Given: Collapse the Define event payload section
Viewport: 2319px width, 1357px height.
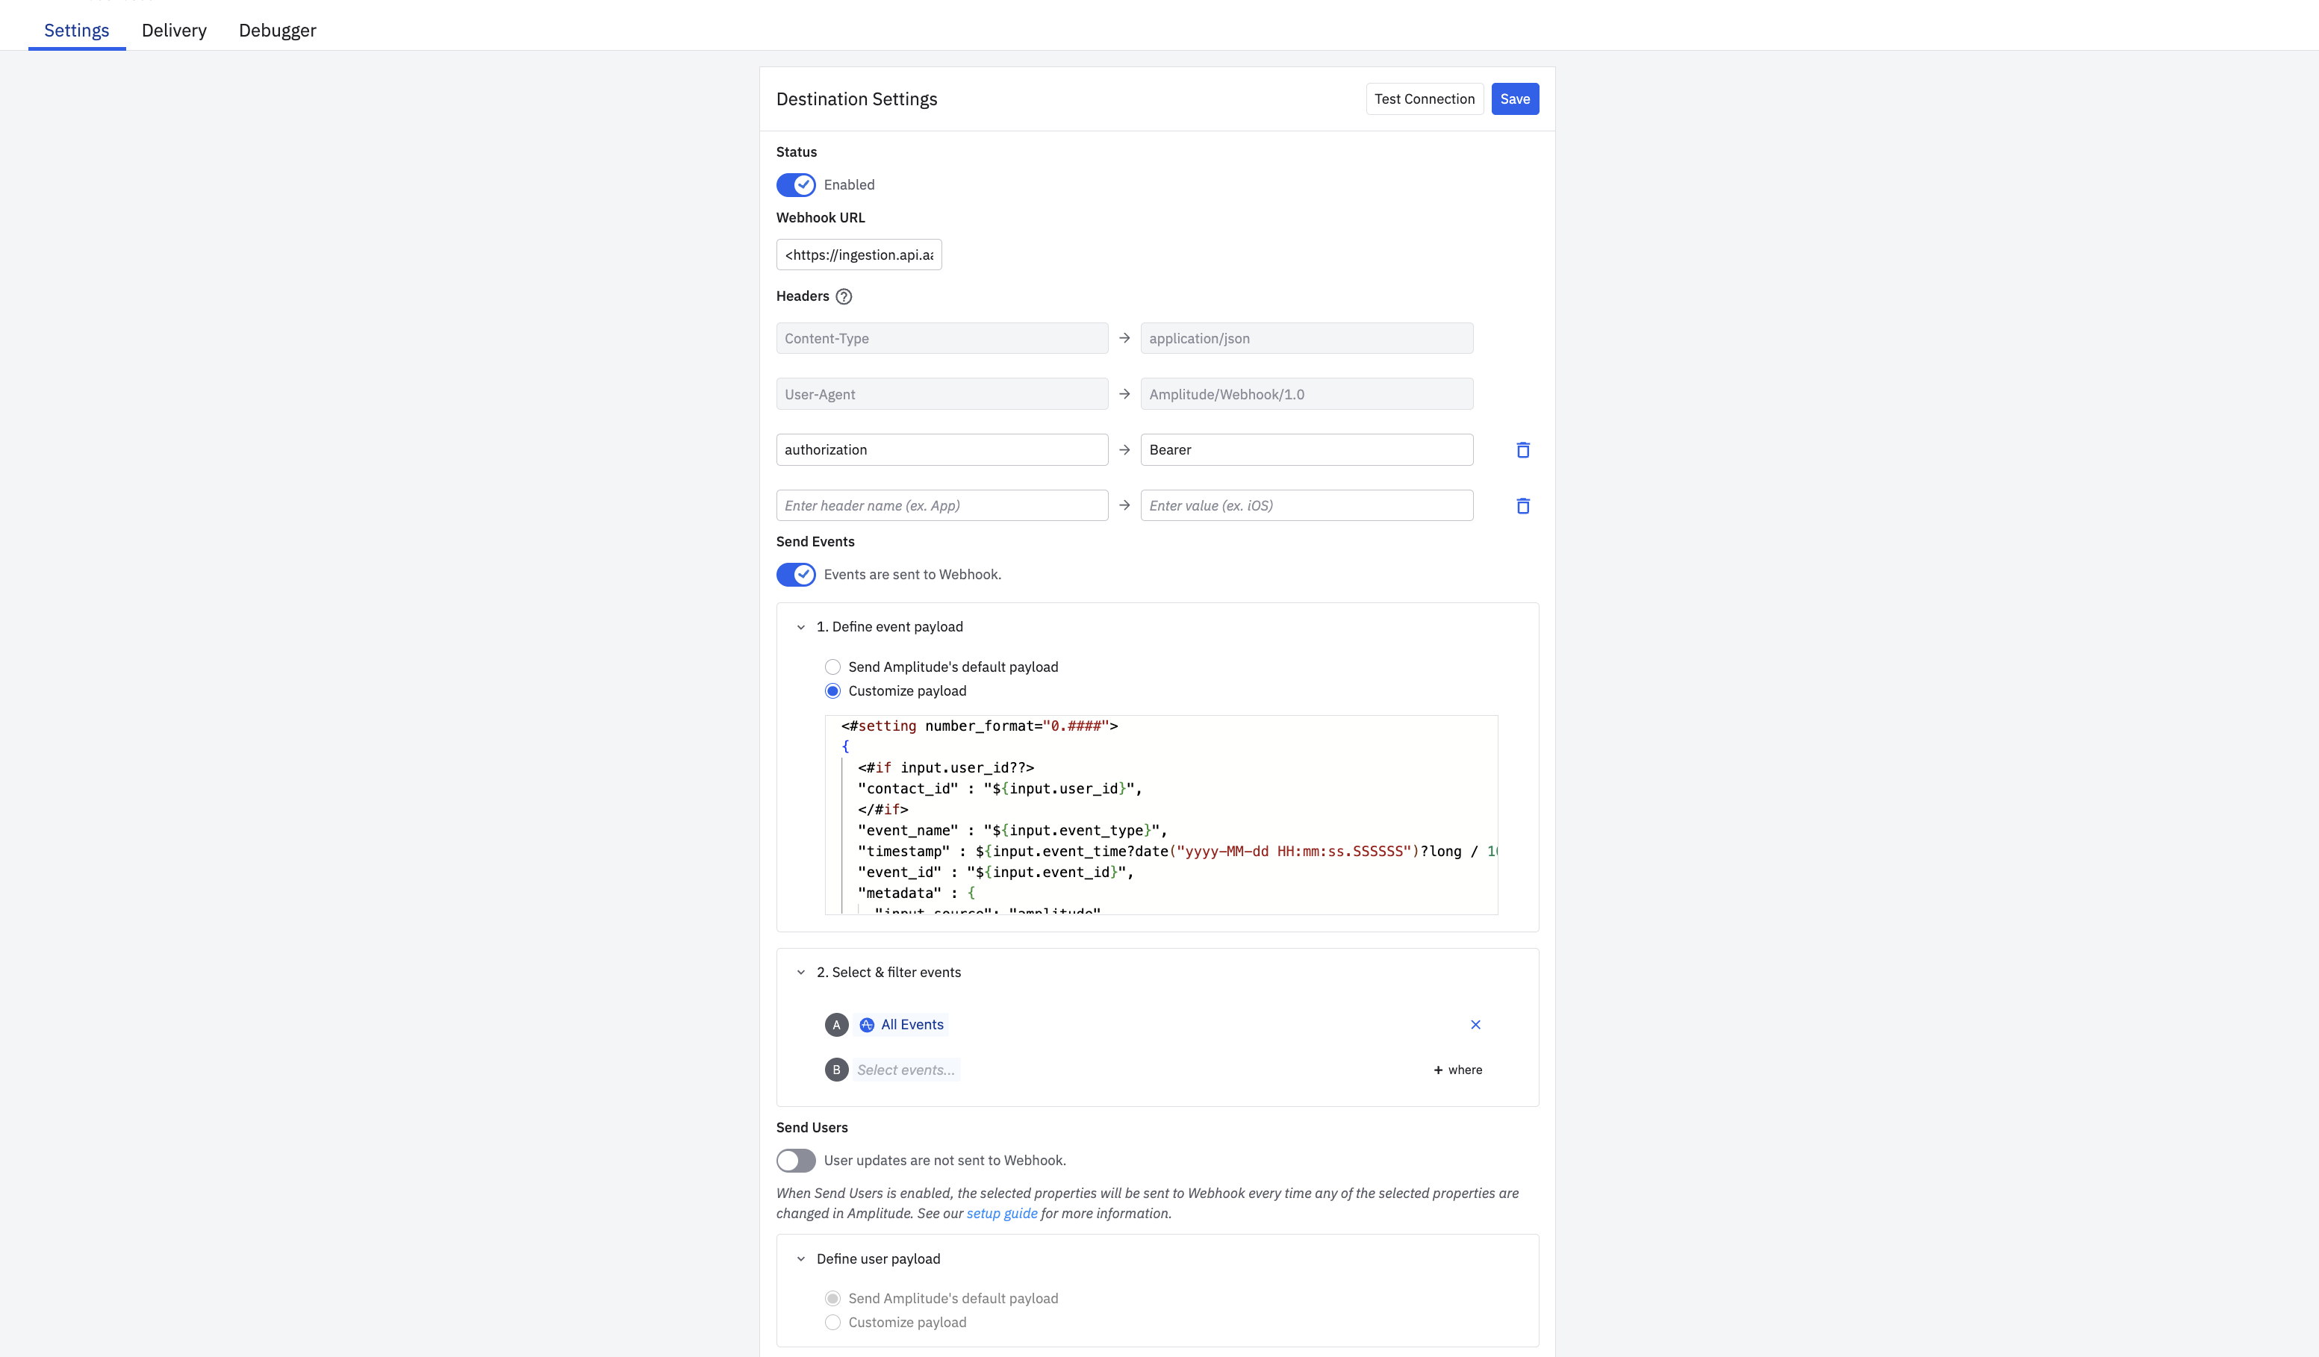Looking at the screenshot, I should (800, 628).
